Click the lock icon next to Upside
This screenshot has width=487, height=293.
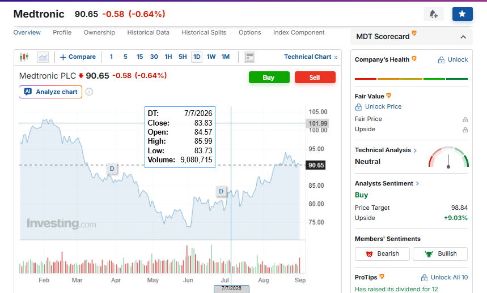pyautogui.click(x=465, y=130)
